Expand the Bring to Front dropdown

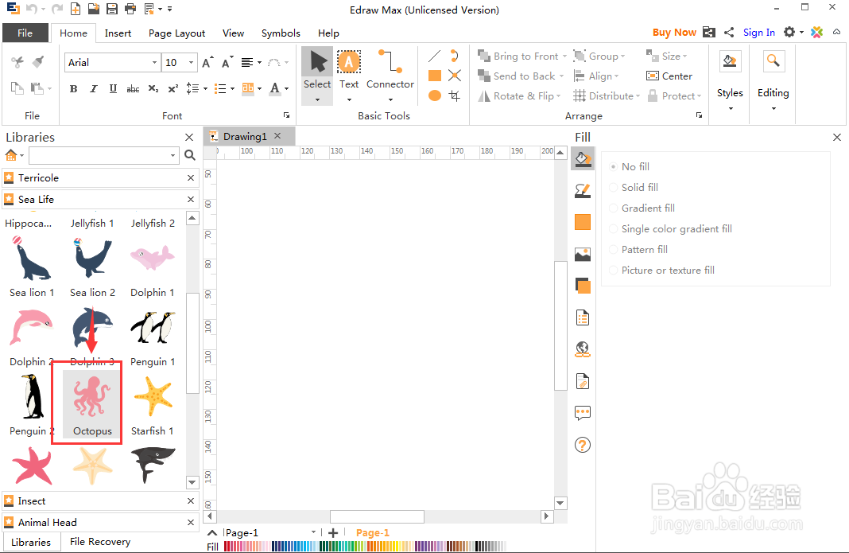pyautogui.click(x=564, y=56)
